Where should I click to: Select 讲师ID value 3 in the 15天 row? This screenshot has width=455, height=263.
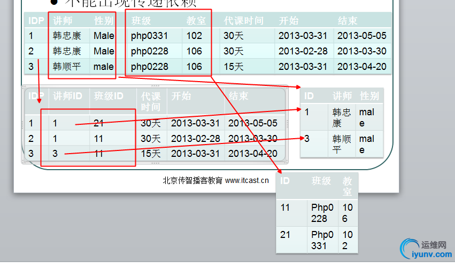click(x=55, y=154)
